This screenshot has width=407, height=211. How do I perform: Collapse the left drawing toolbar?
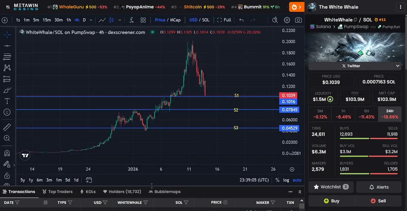click(14, 165)
